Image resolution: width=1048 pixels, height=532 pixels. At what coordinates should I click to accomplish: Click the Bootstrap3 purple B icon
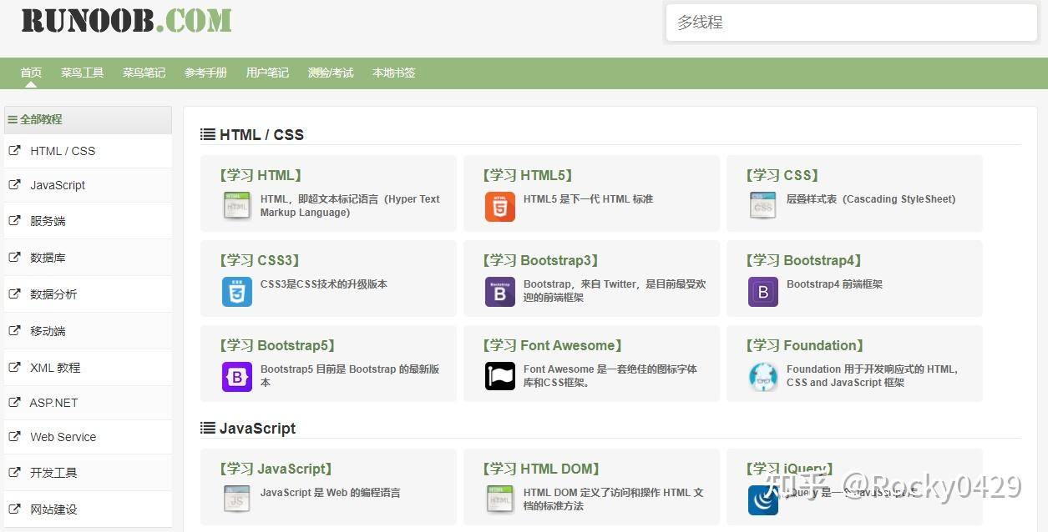tap(500, 292)
